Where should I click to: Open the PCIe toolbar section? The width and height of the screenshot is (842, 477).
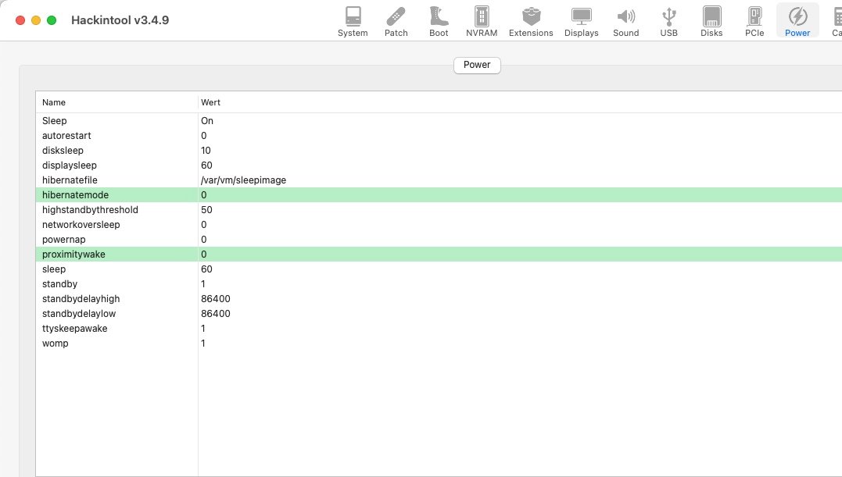[x=754, y=21]
